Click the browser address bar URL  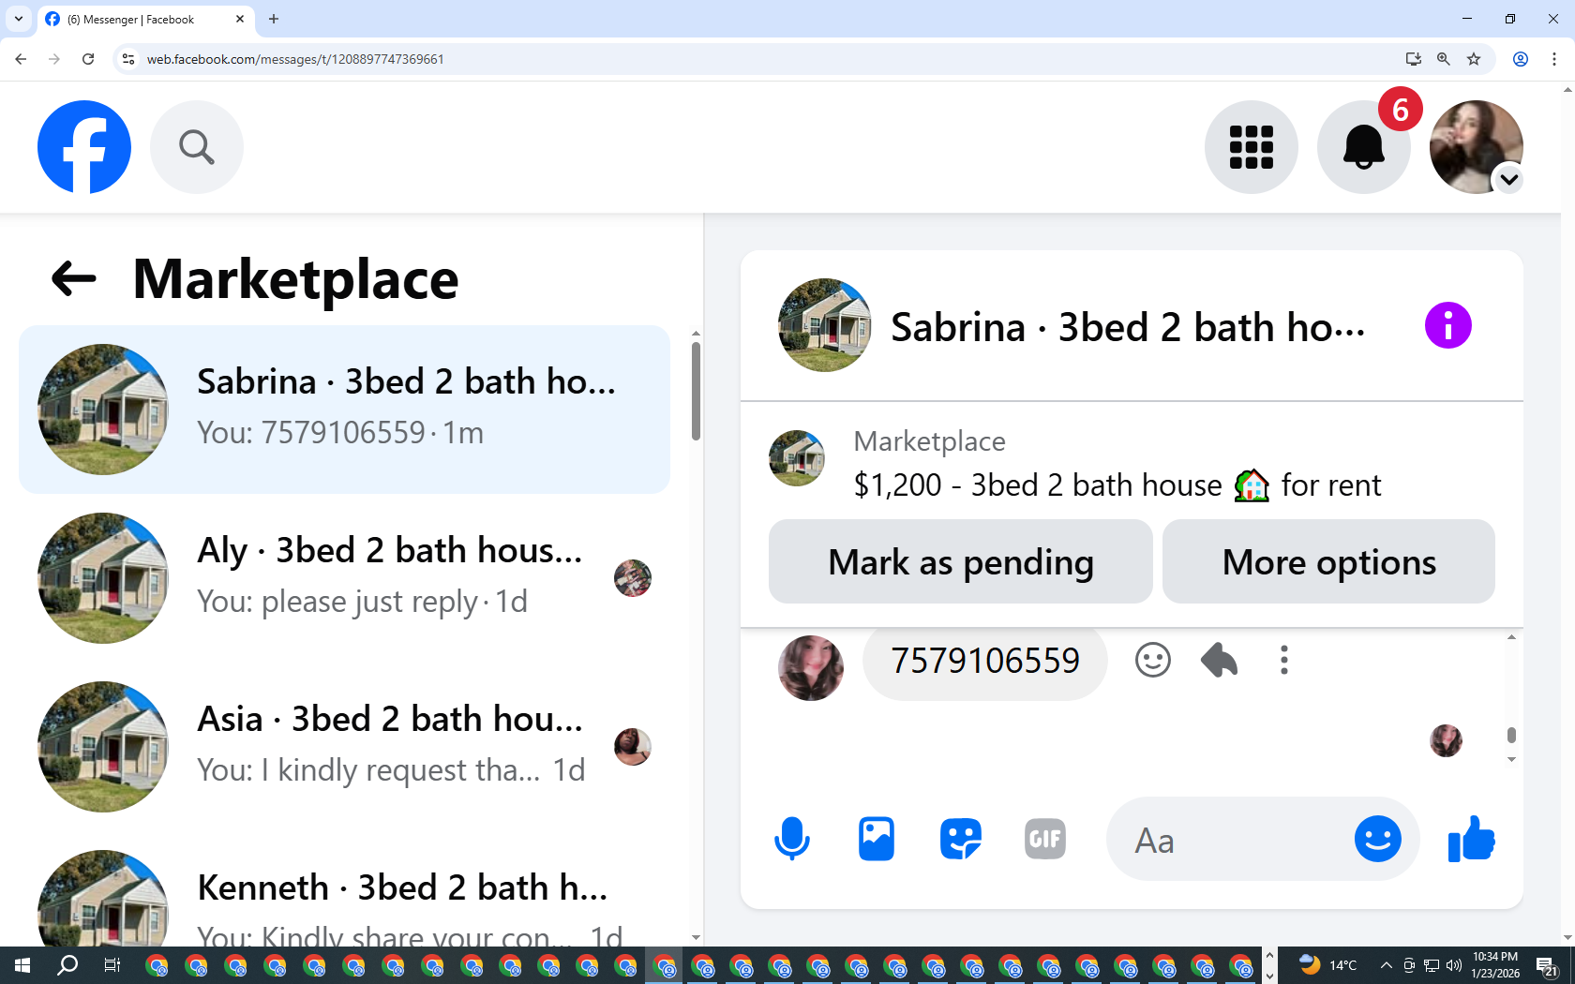pos(295,59)
